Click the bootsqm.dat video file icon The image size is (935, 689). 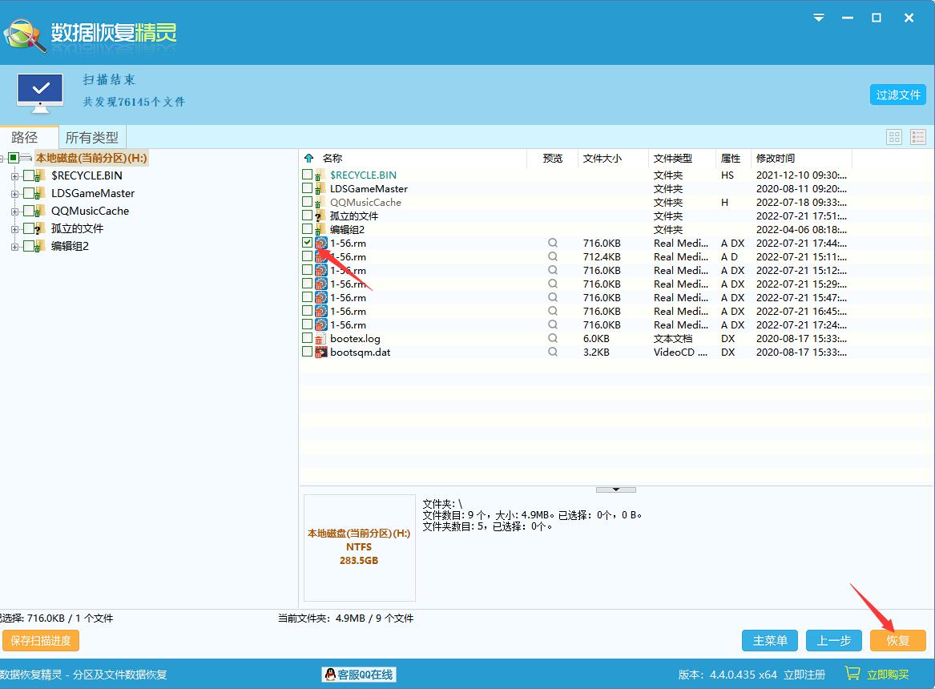pyautogui.click(x=321, y=352)
